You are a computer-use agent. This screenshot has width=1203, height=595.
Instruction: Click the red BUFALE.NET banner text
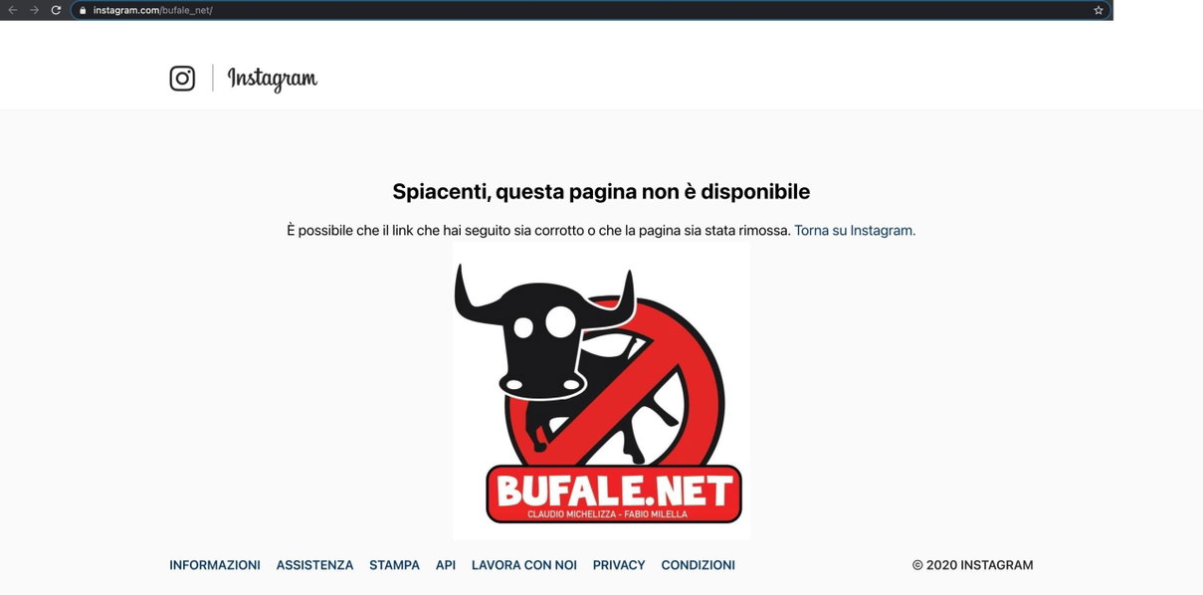point(614,490)
